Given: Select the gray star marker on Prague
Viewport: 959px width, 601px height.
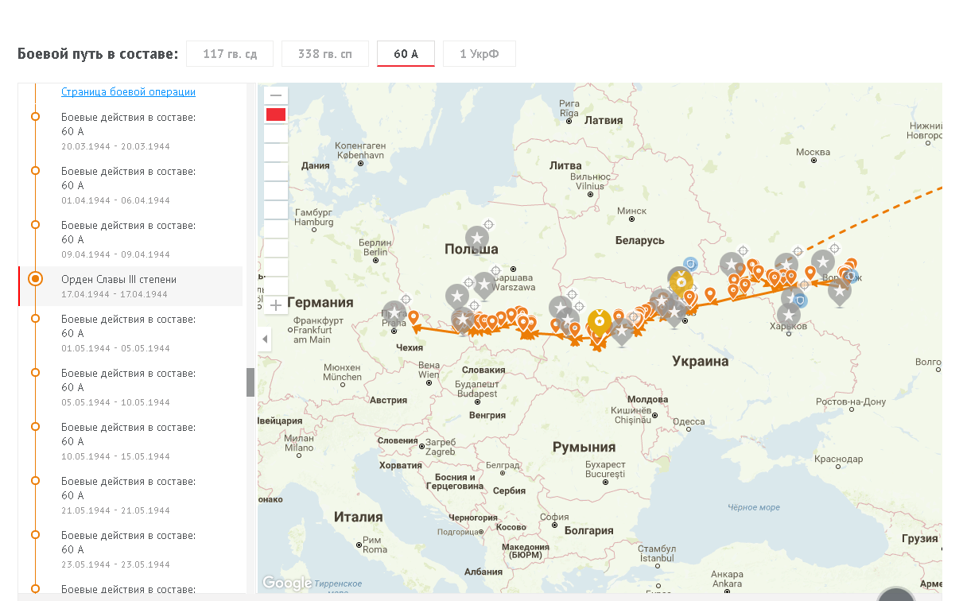Looking at the screenshot, I should tap(394, 312).
